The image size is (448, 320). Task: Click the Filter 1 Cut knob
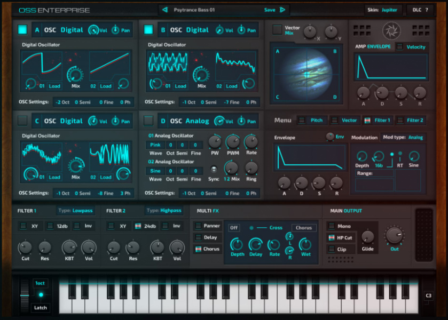coord(25,247)
